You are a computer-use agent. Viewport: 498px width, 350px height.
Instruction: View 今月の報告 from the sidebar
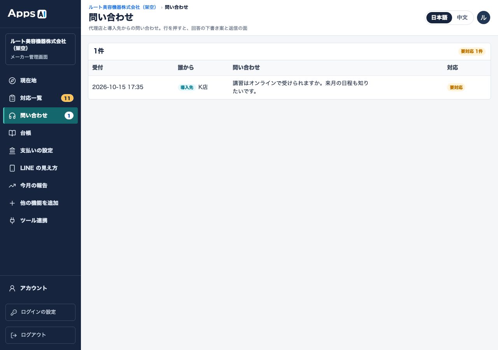pyautogui.click(x=40, y=185)
